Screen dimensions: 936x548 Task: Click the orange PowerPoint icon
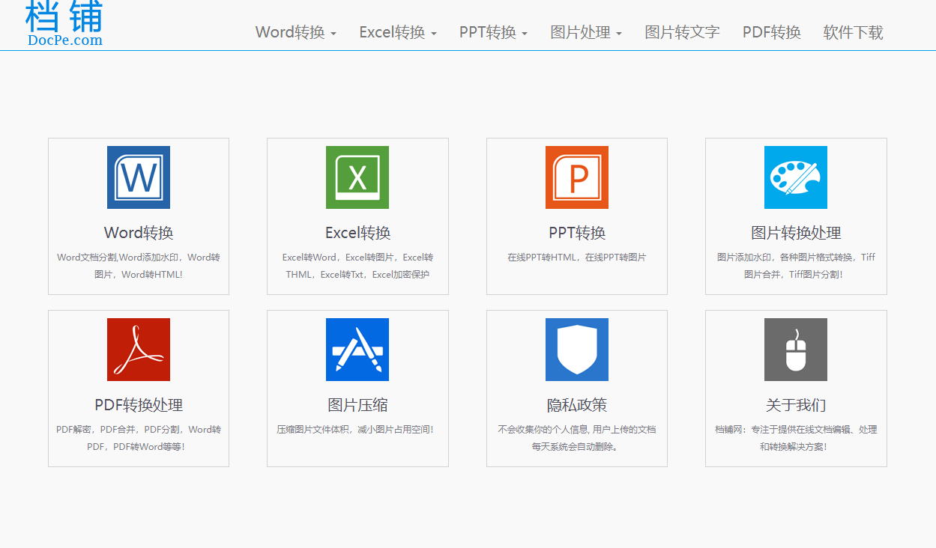pos(577,177)
